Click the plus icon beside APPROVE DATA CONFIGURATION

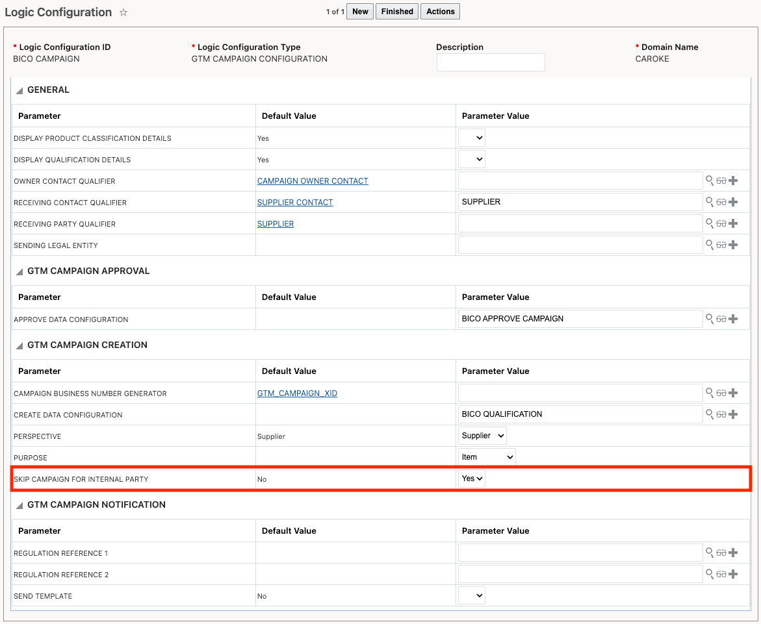(x=733, y=319)
